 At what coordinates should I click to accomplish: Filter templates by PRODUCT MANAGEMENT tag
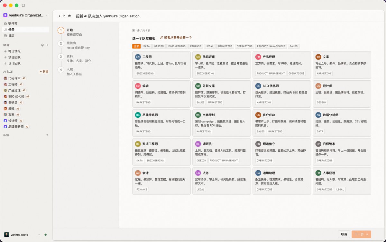tap(271, 46)
